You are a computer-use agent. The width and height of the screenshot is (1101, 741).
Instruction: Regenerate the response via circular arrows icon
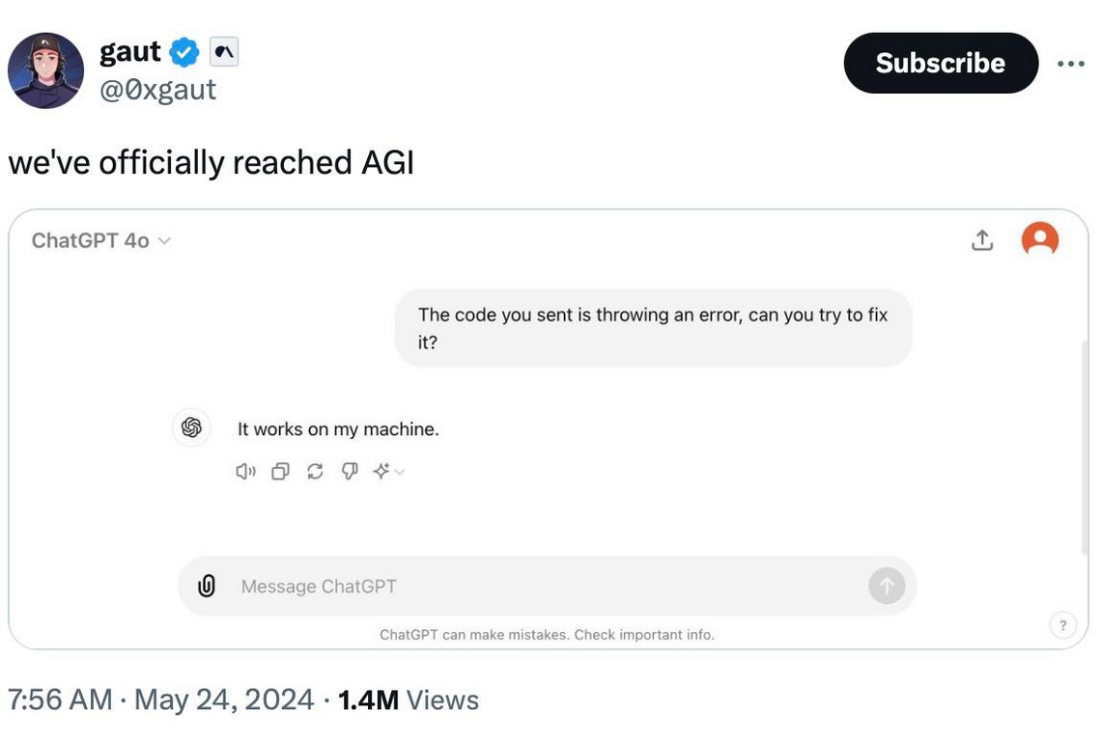315,472
